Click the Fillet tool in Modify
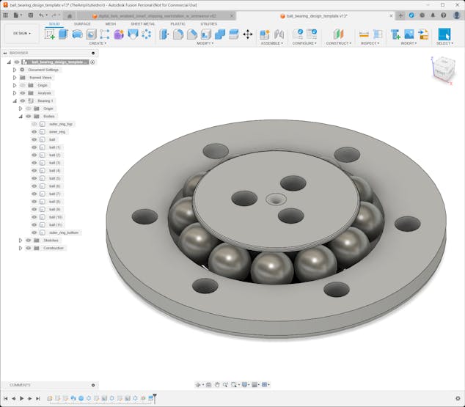The width and height of the screenshot is (465, 407). pos(178,34)
